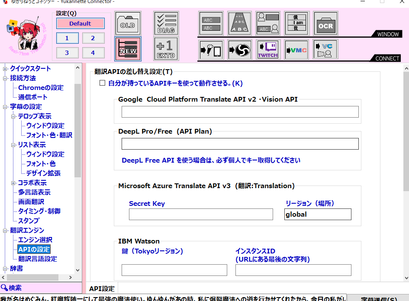This screenshot has height=301, width=409.
Task: Open the DIAG checklist icon
Action: [x=166, y=23]
